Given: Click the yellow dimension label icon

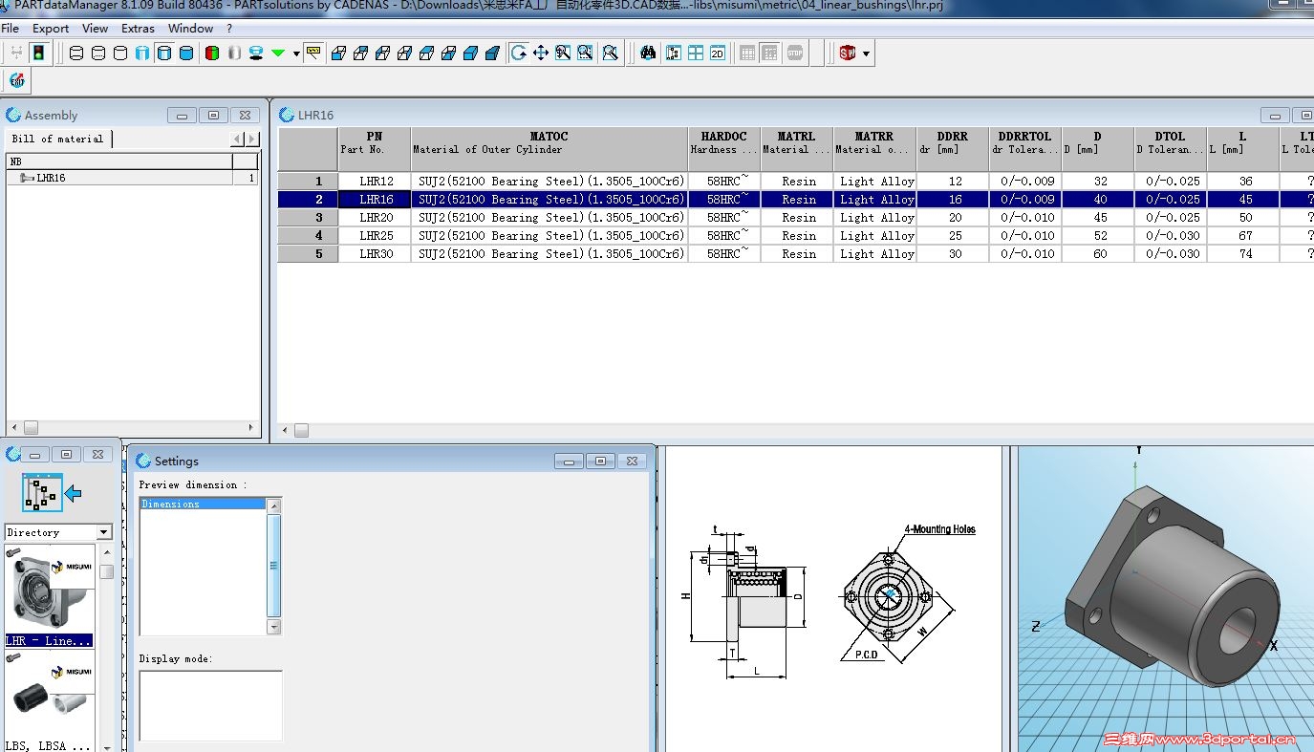Looking at the screenshot, I should pyautogui.click(x=313, y=53).
